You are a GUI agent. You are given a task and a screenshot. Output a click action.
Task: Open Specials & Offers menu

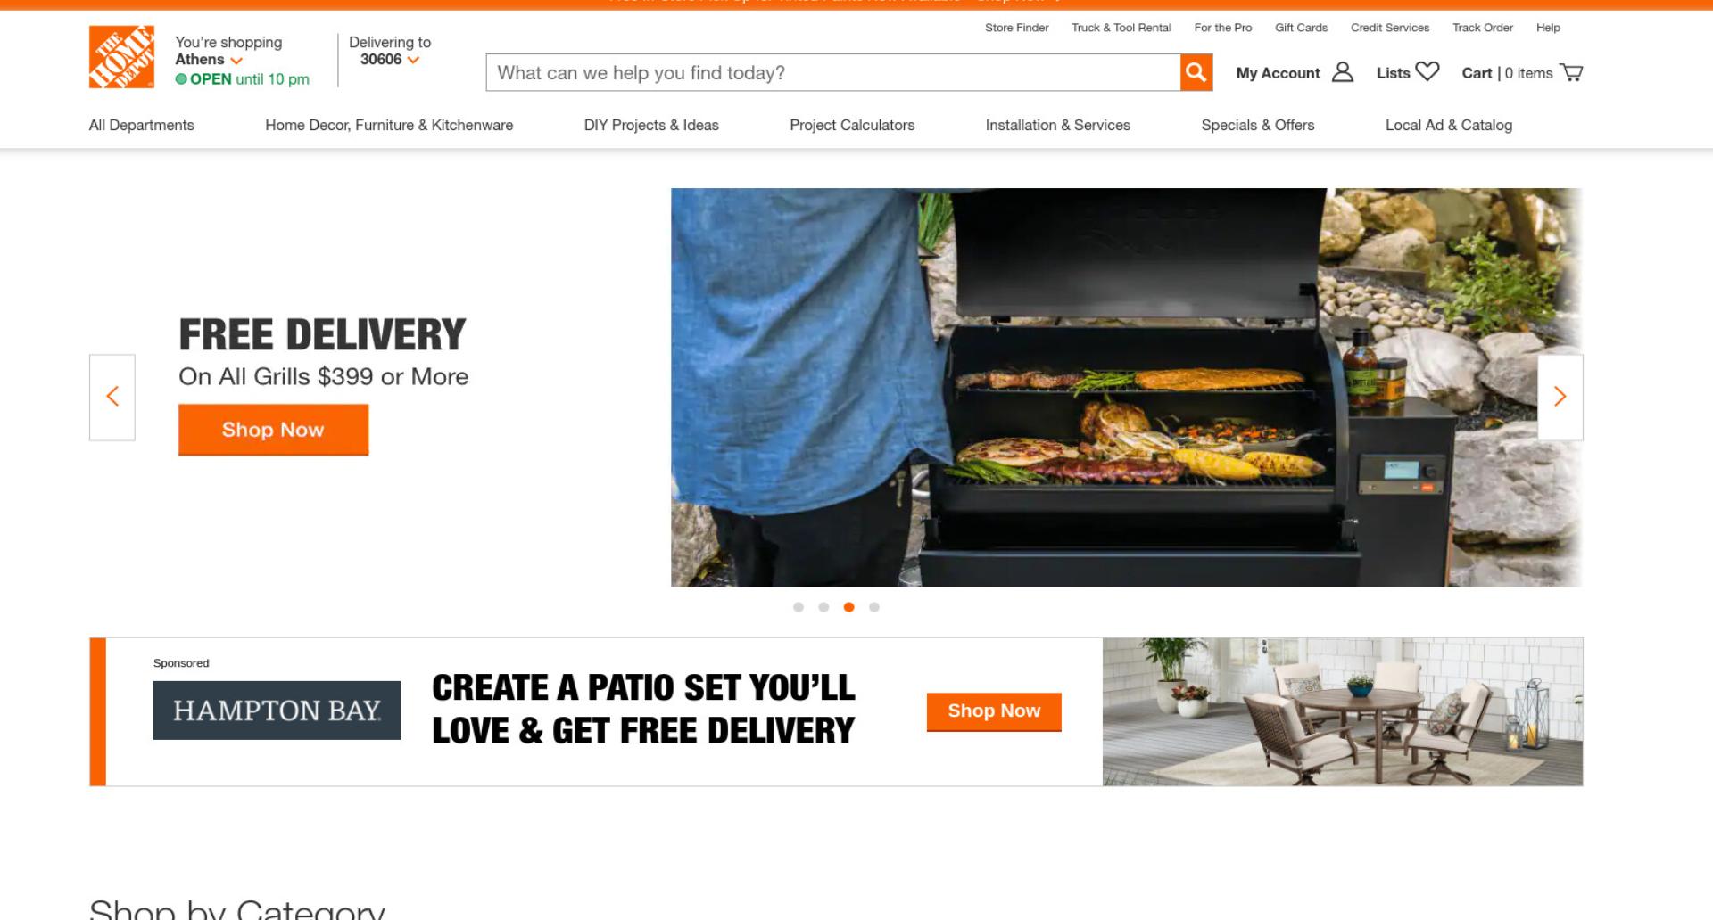click(x=1258, y=126)
